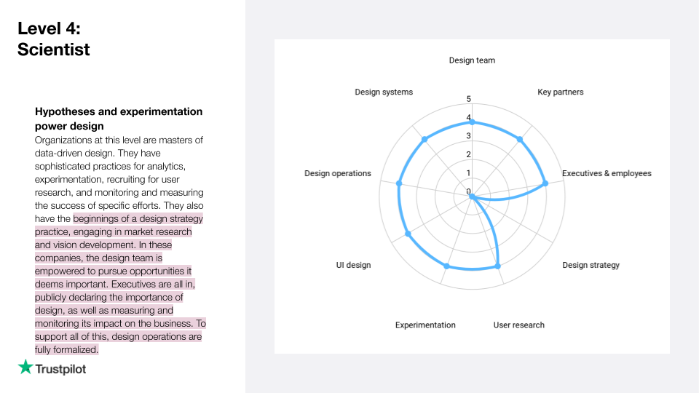Click the chart center zero point
The width and height of the screenshot is (699, 393).
click(x=472, y=196)
